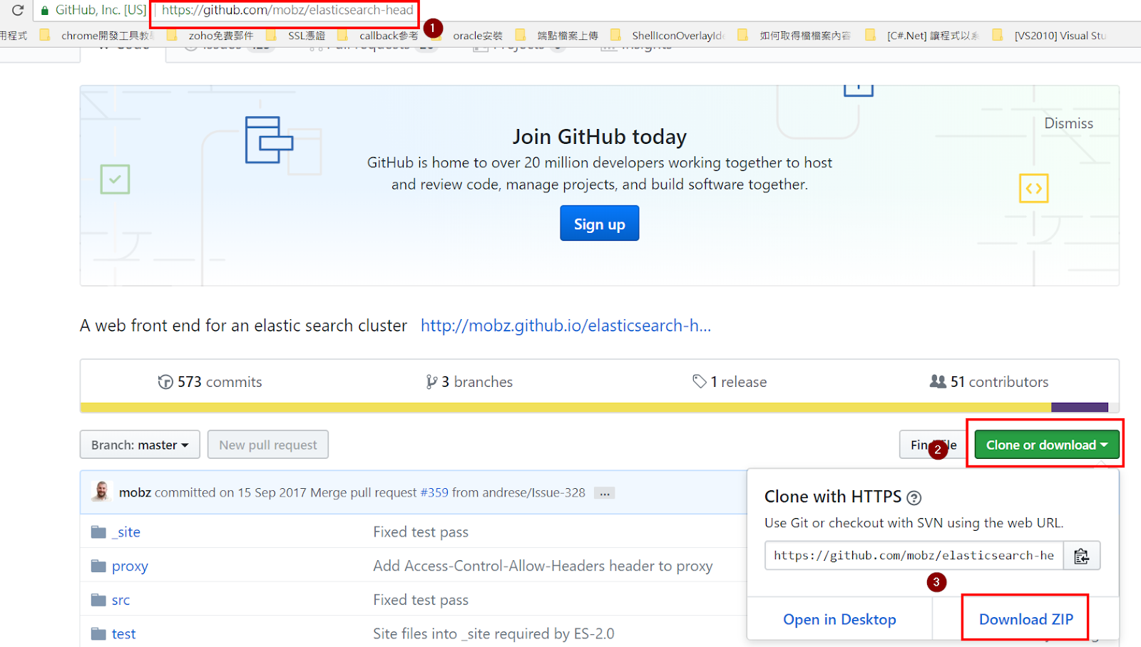Click Open in Desktop
Viewport: 1141px width, 647px height.
839,619
